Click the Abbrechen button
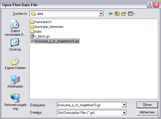 (x=147, y=112)
